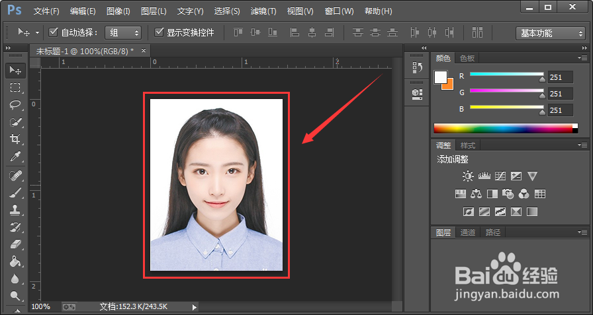
Task: Add a Channel Mixer adjustment
Action: click(x=524, y=194)
